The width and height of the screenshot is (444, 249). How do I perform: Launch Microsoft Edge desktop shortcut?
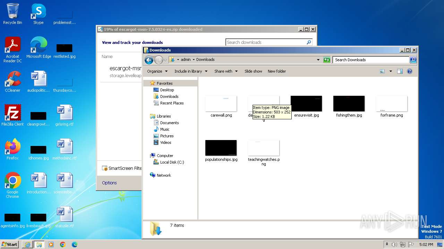(39, 48)
